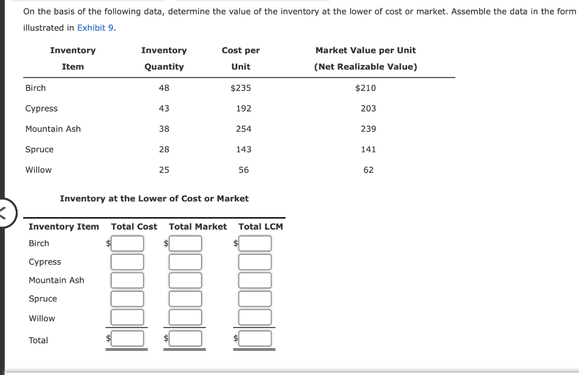Click the Total Market field for Willow
579x375 pixels.
click(x=185, y=317)
